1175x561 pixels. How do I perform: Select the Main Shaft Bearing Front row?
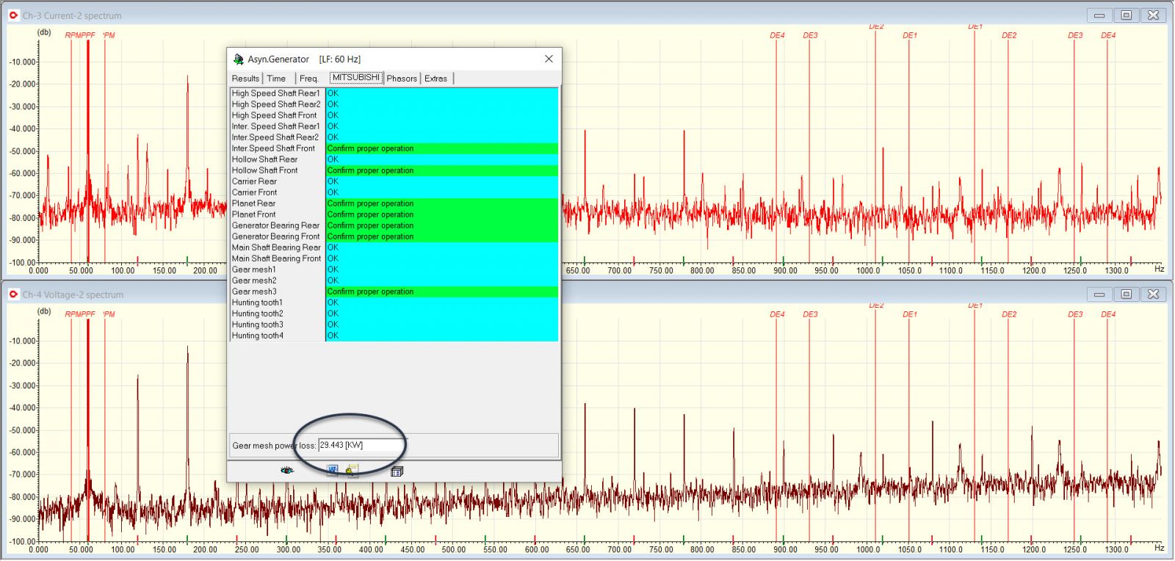394,258
